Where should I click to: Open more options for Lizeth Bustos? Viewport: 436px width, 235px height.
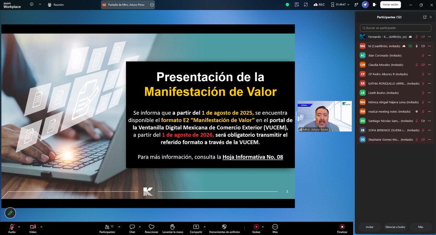(x=429, y=93)
